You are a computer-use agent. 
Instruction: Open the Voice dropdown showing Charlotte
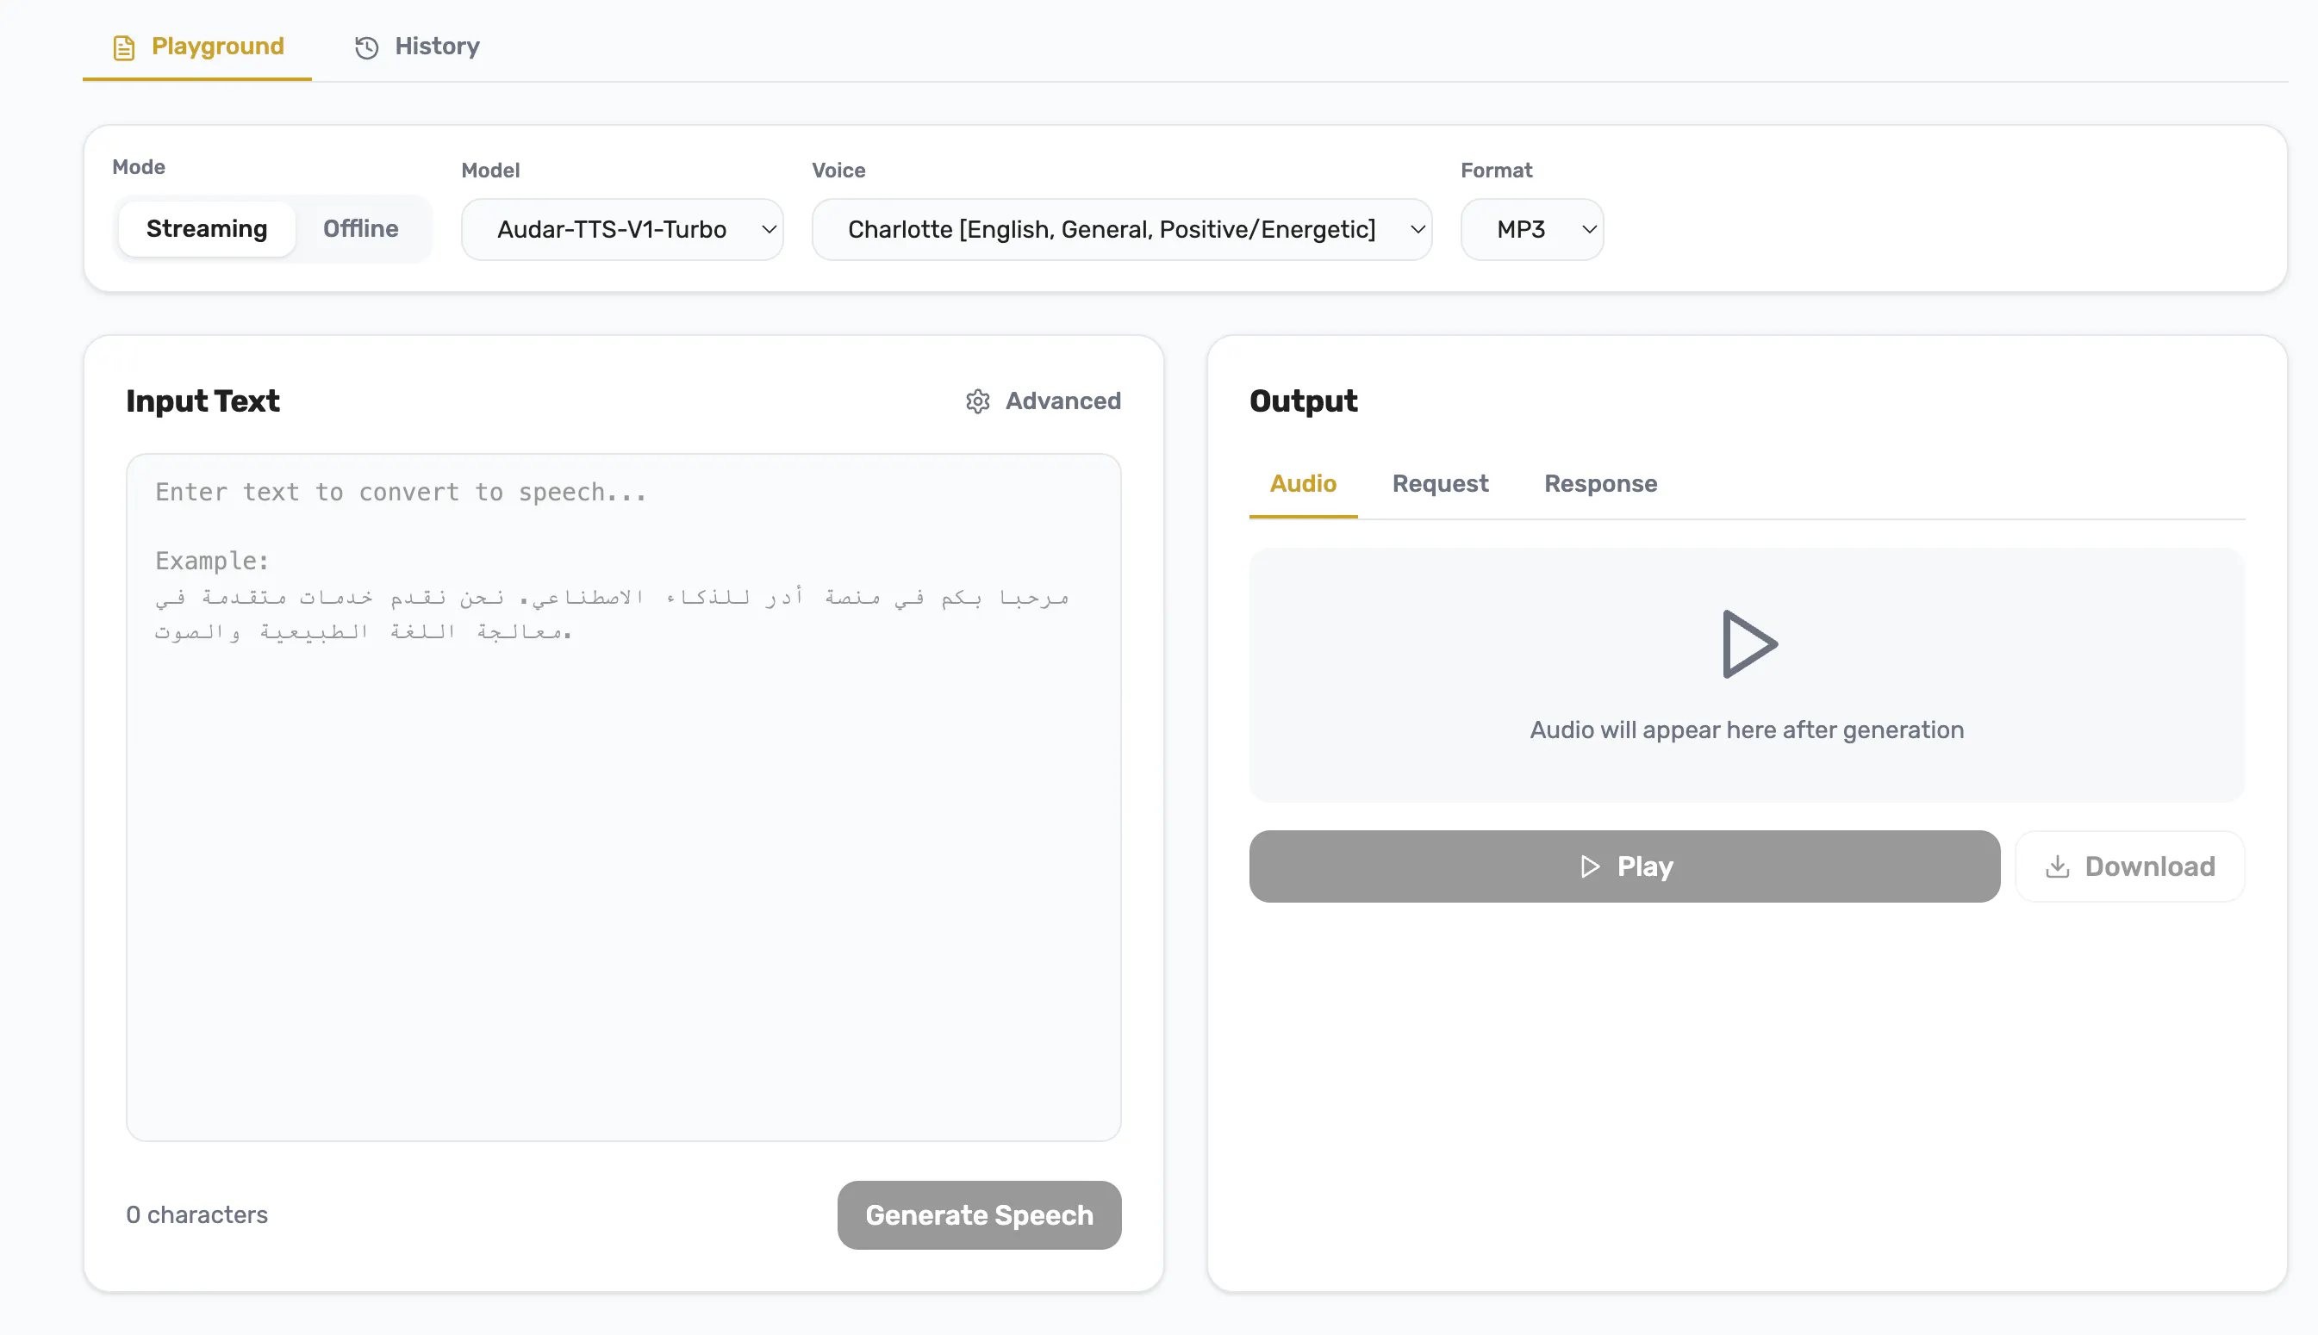(1122, 229)
